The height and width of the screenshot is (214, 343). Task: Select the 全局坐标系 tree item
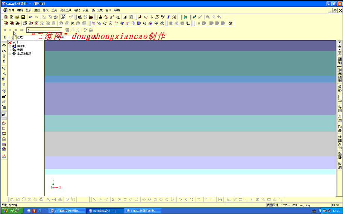pos(24,54)
